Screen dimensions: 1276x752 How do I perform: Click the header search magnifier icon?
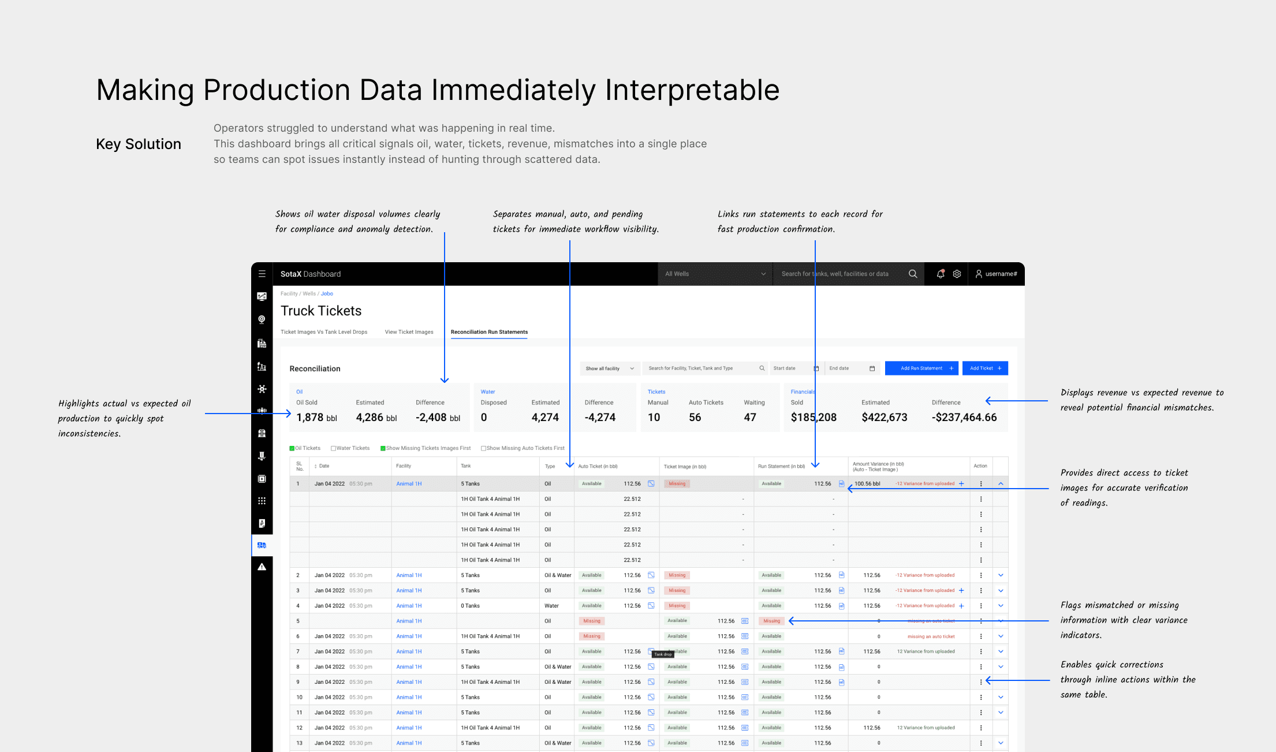pyautogui.click(x=913, y=274)
